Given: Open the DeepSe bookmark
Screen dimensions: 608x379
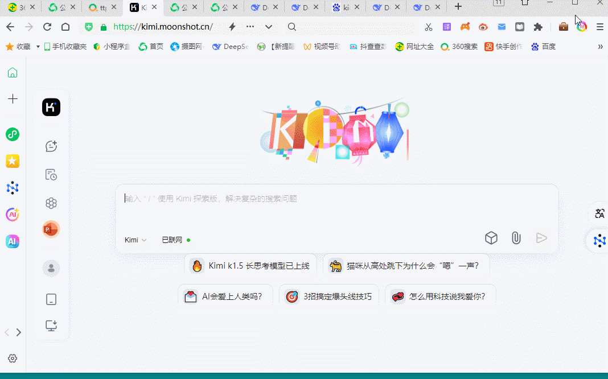Looking at the screenshot, I should click(231, 47).
